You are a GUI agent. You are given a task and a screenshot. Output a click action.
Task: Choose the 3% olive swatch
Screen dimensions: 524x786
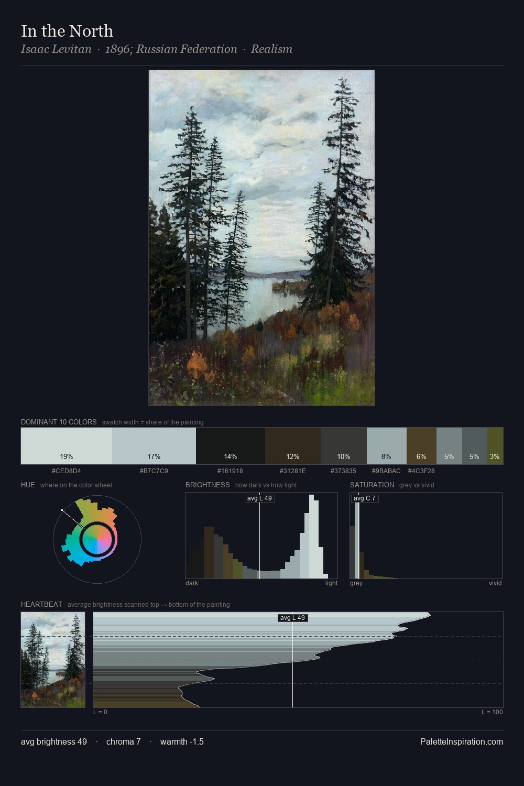click(x=495, y=446)
